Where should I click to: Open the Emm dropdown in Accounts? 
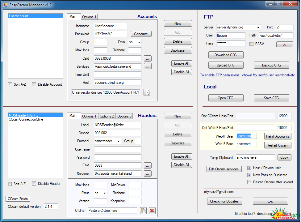pos(139,42)
